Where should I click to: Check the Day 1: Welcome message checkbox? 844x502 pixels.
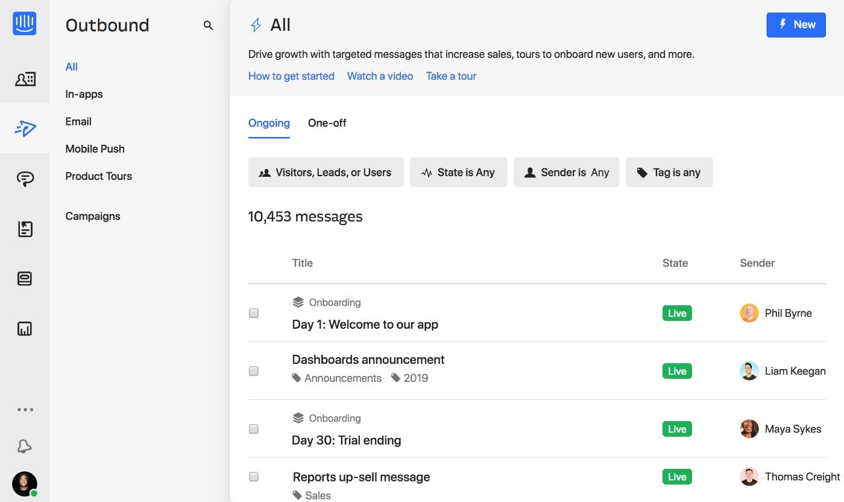(x=254, y=313)
